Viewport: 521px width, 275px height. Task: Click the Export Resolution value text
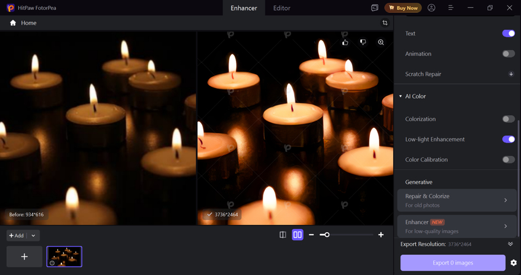click(460, 244)
